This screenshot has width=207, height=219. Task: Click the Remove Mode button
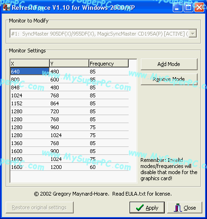click(169, 79)
